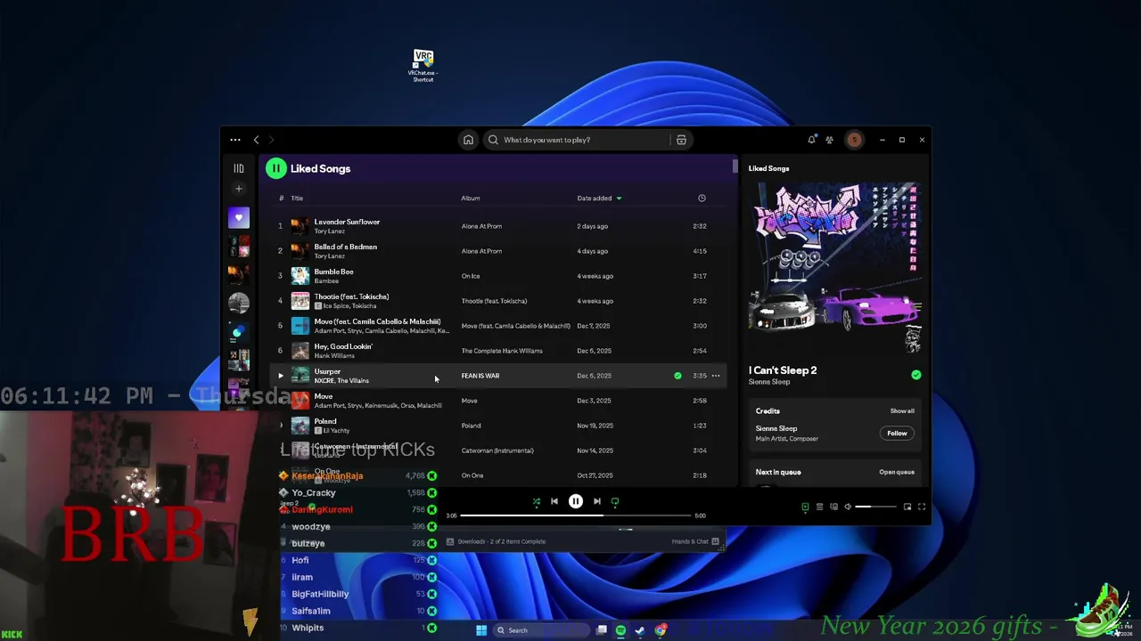Toggle the repeat mode button

[x=615, y=501]
